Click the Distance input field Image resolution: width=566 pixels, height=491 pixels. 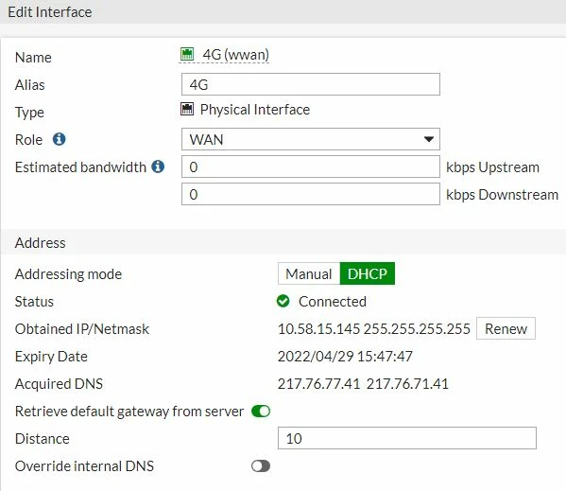click(x=407, y=438)
